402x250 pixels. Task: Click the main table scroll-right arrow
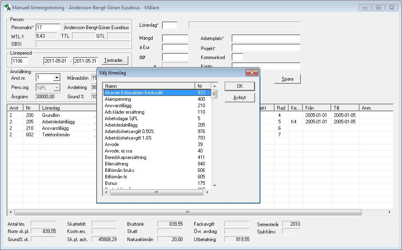390,212
